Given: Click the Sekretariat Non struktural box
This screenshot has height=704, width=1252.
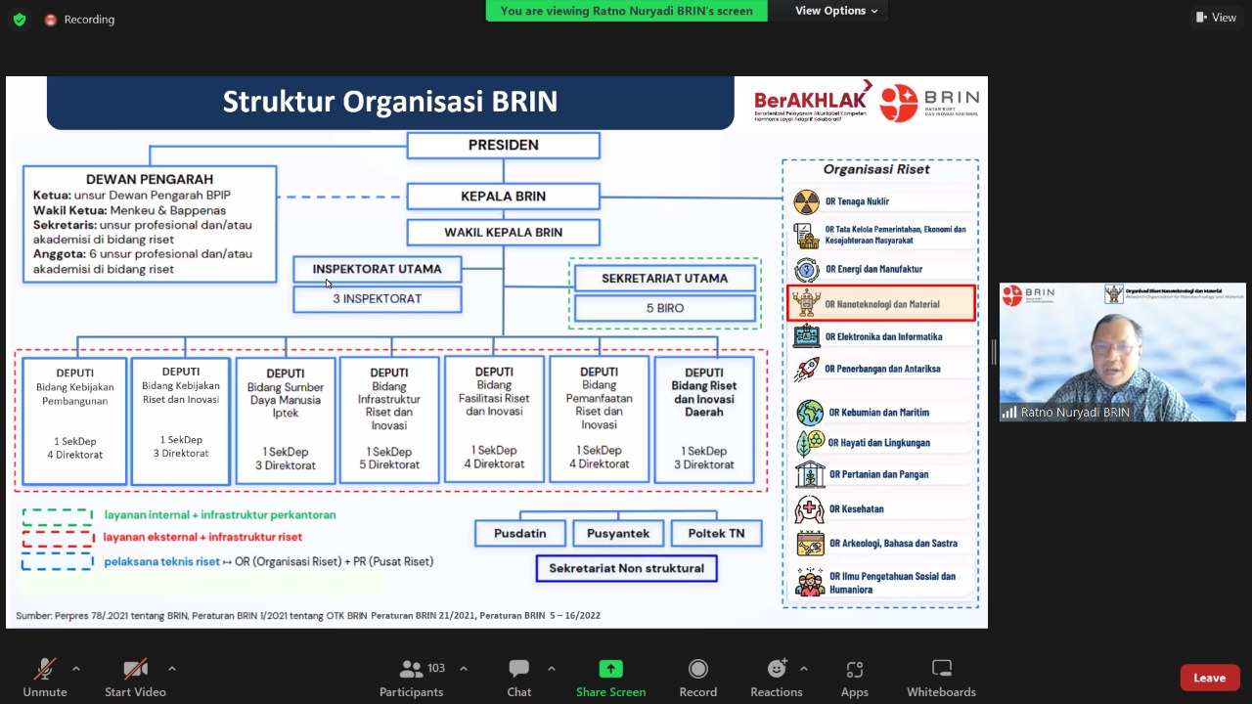Looking at the screenshot, I should 626,568.
